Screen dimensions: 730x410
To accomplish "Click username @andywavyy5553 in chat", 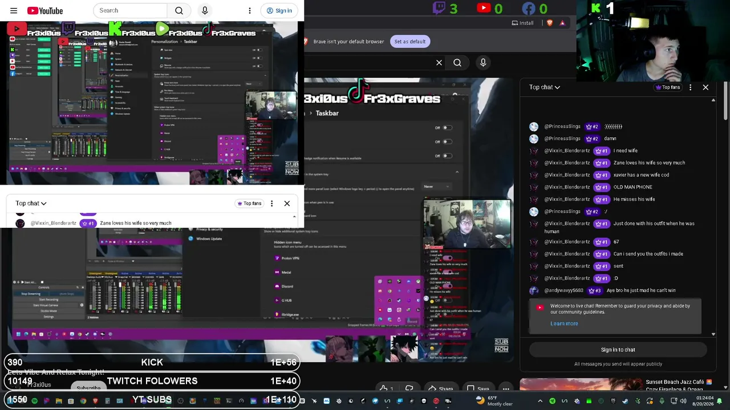I will click(563, 290).
